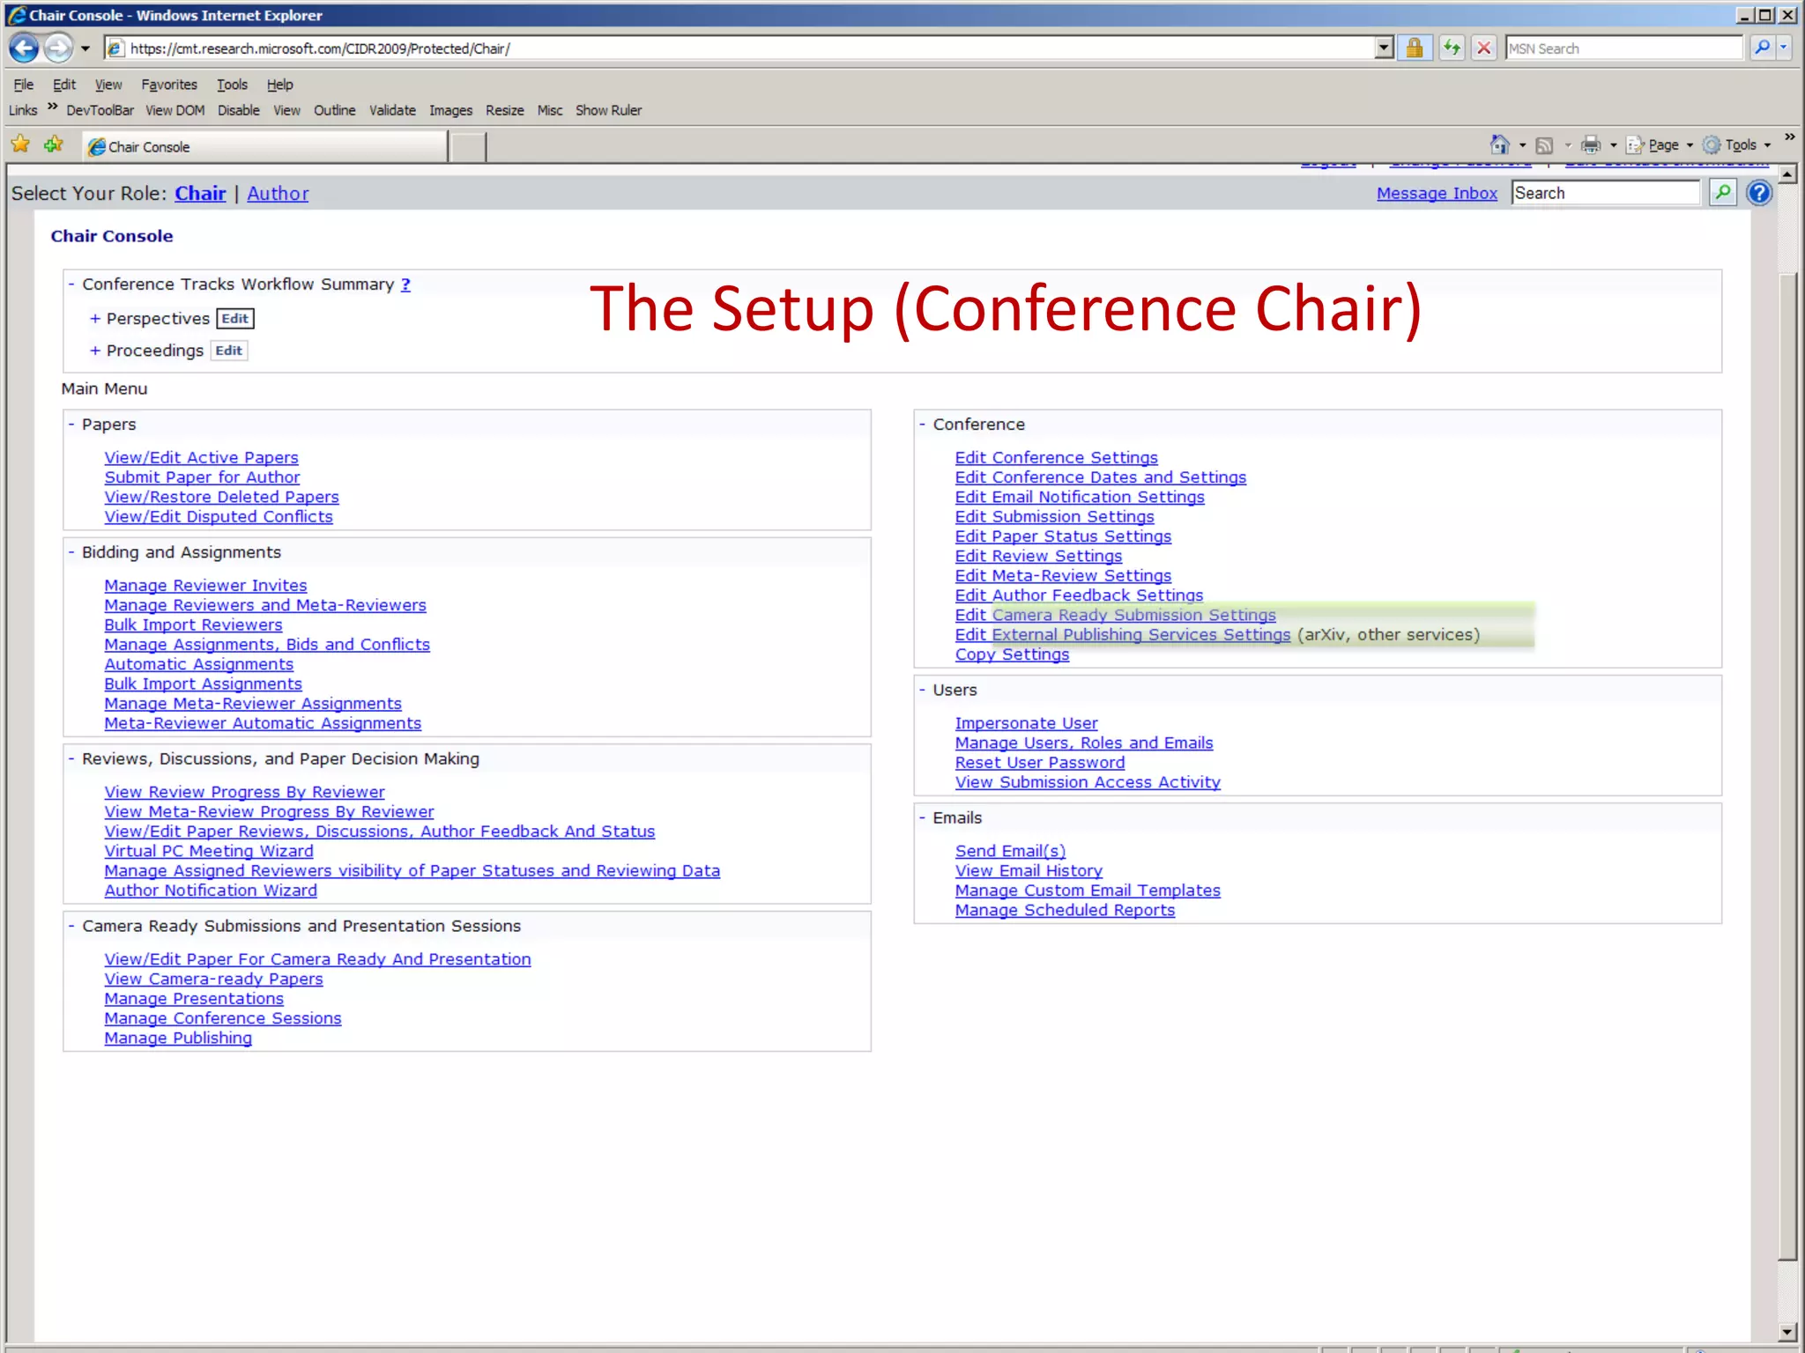Open the Favorites menu

(x=169, y=85)
